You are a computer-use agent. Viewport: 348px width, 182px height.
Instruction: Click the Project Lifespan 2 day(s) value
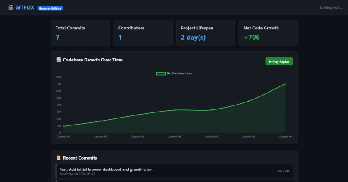point(193,37)
